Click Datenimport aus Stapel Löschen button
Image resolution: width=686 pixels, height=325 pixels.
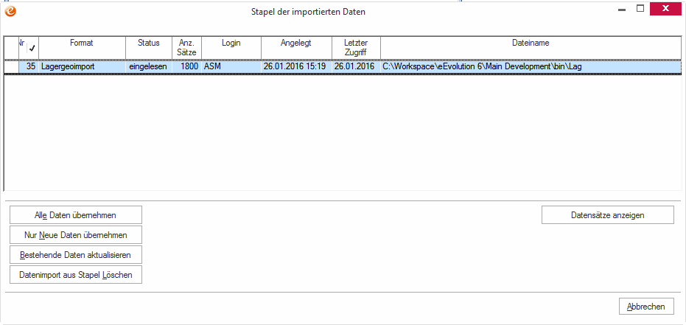click(76, 275)
